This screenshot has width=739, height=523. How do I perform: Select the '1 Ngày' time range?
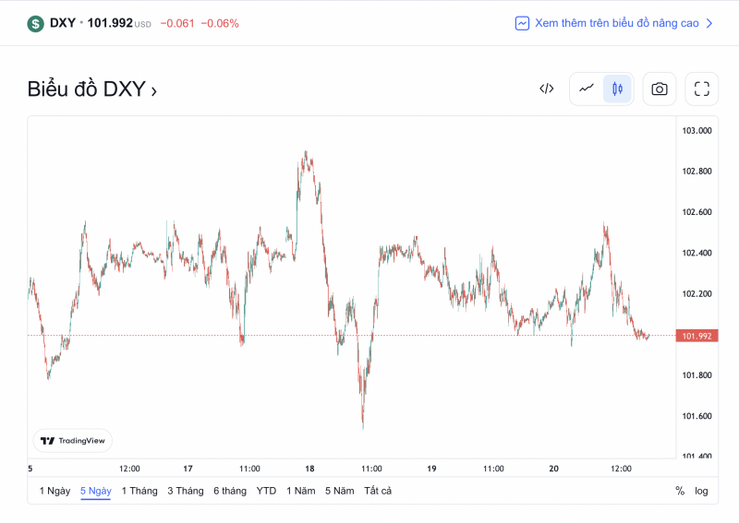coord(55,491)
